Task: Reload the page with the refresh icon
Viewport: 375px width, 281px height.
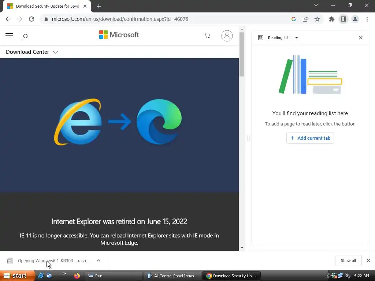Action: point(31,19)
